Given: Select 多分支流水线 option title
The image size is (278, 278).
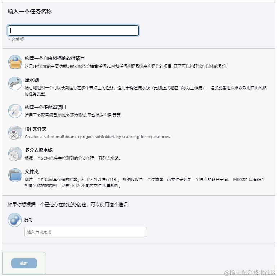Looking at the screenshot, I should coord(39,150).
